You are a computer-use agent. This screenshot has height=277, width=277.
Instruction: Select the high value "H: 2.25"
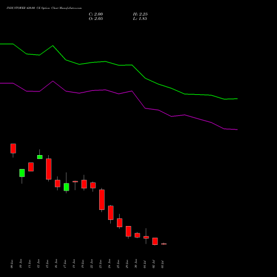tap(140, 14)
